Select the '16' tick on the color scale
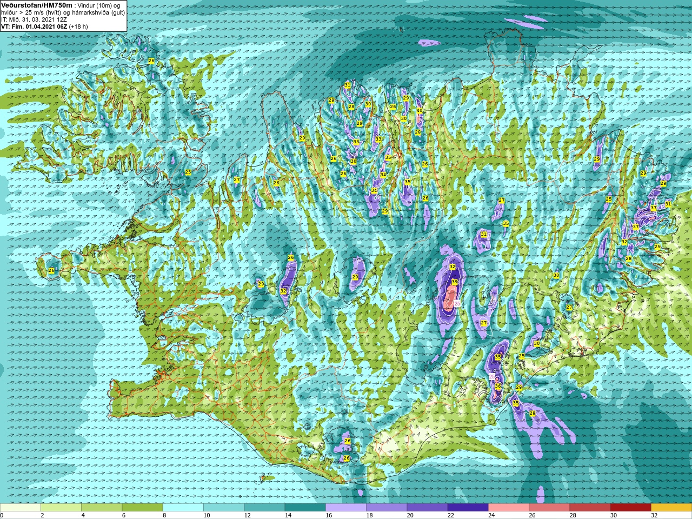Viewport: 692px width, 519px height. coord(329,516)
